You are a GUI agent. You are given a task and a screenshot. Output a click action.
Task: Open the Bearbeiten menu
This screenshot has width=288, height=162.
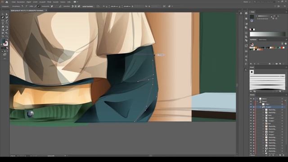(21, 2)
